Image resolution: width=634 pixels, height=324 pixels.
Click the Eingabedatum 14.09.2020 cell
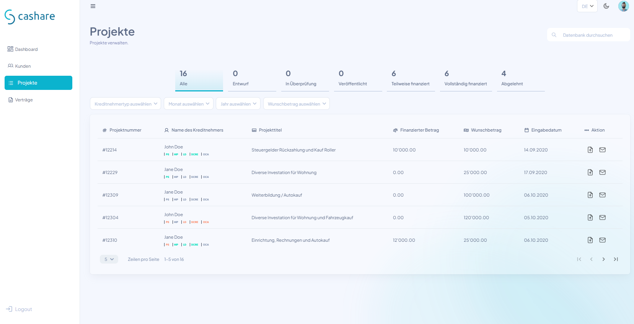tap(536, 150)
